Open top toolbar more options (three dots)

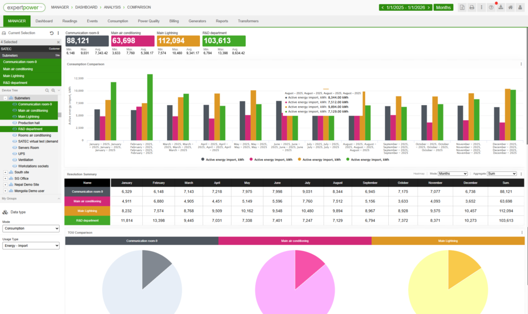[482, 7]
